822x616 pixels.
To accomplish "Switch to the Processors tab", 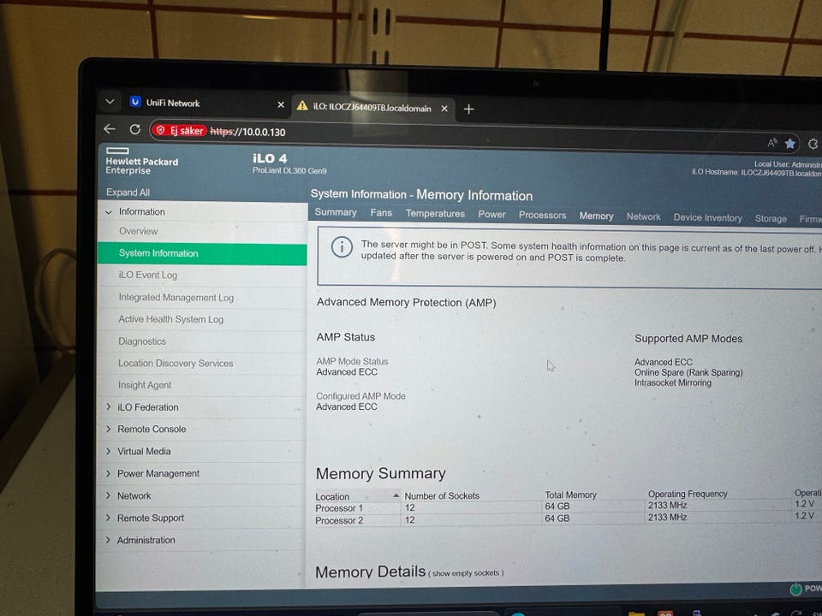I will (x=543, y=216).
